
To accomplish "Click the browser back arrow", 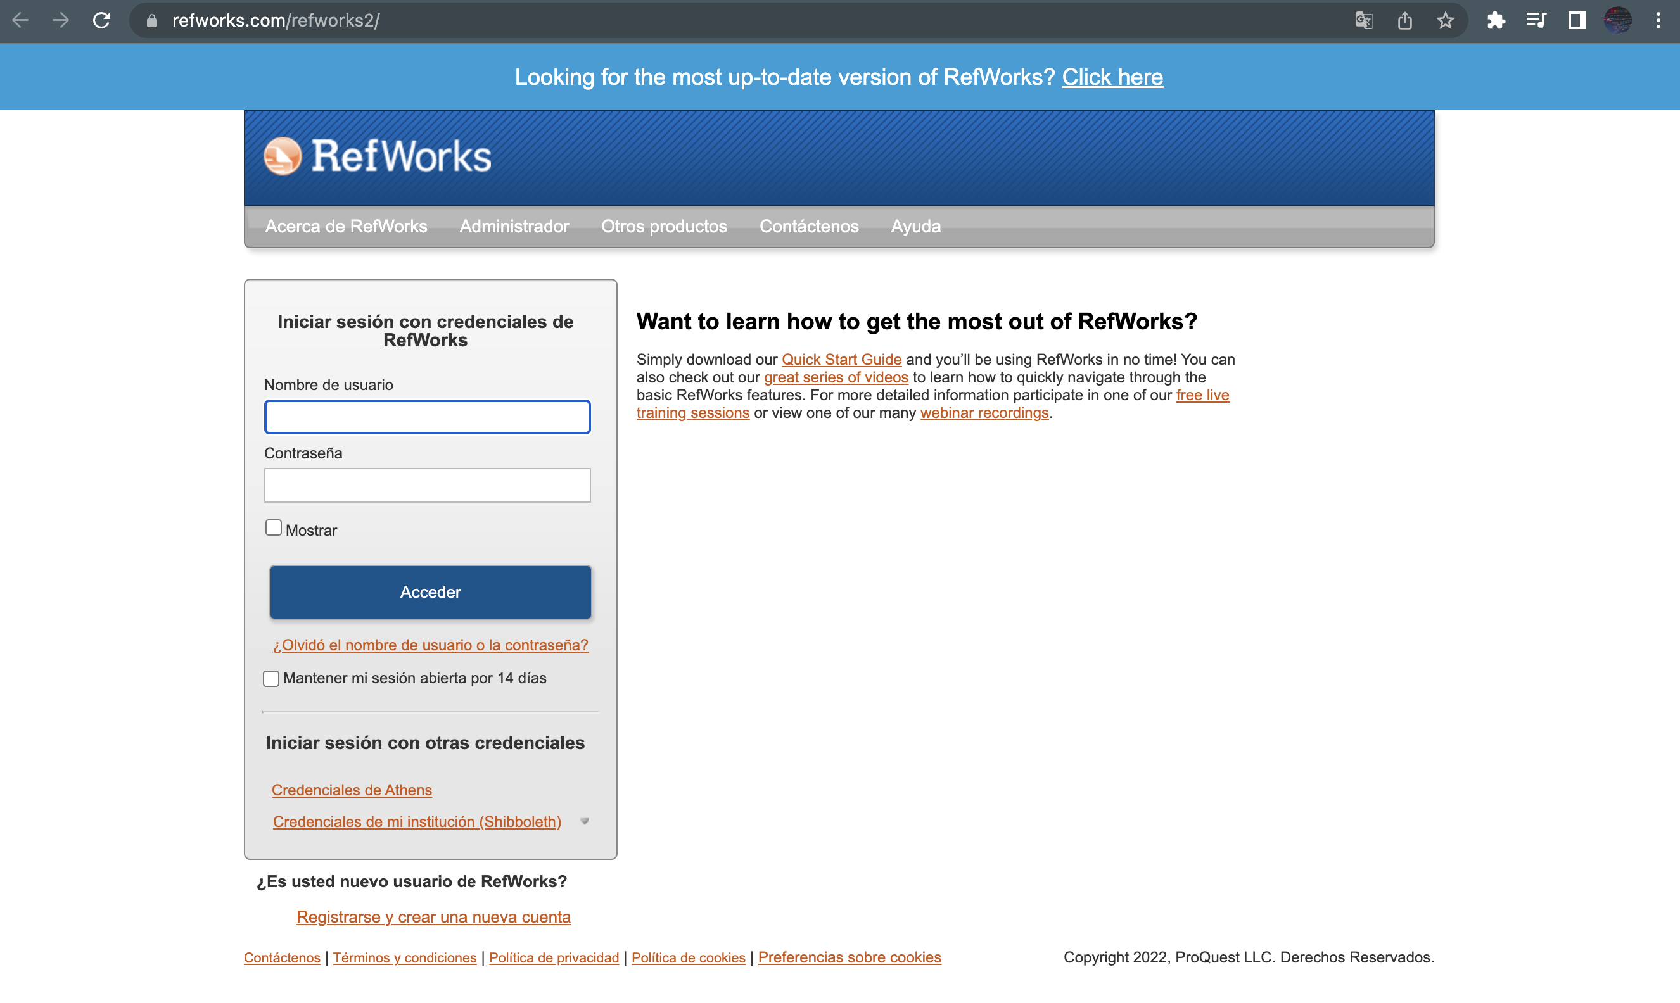I will tap(20, 20).
